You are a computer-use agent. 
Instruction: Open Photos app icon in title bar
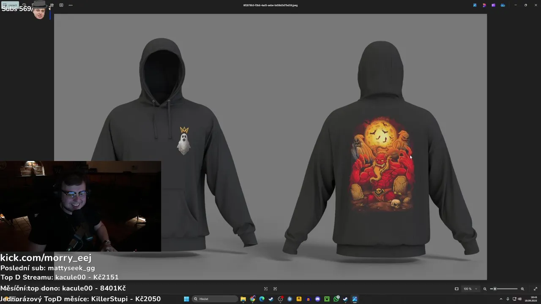click(475, 5)
